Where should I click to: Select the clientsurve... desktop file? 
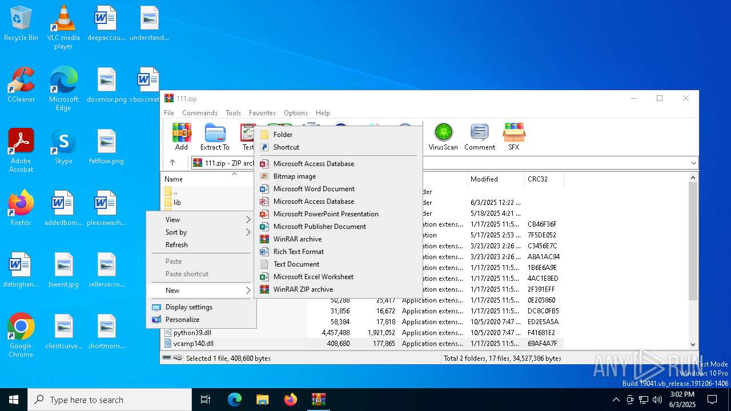pos(63,332)
